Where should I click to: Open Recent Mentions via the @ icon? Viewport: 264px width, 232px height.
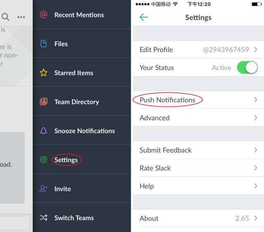[x=43, y=15]
